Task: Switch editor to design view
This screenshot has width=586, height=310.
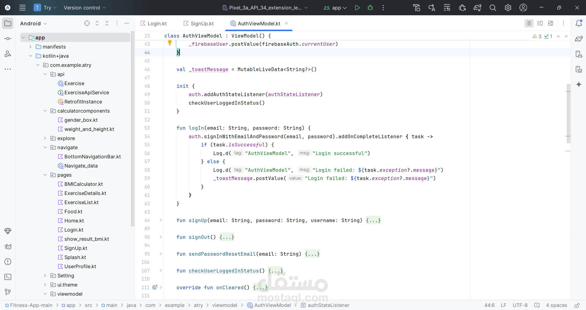Action: click(551, 23)
